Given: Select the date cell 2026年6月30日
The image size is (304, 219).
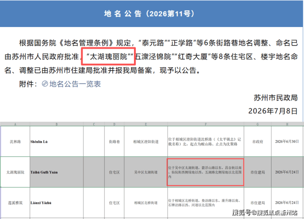Looking at the screenshot, I should tap(287, 141).
